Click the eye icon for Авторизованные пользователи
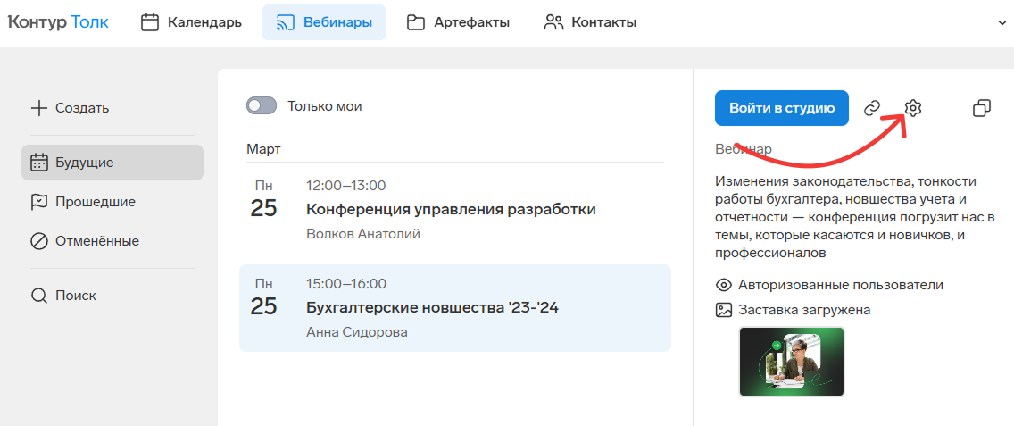Image resolution: width=1014 pixels, height=426 pixels. [724, 285]
